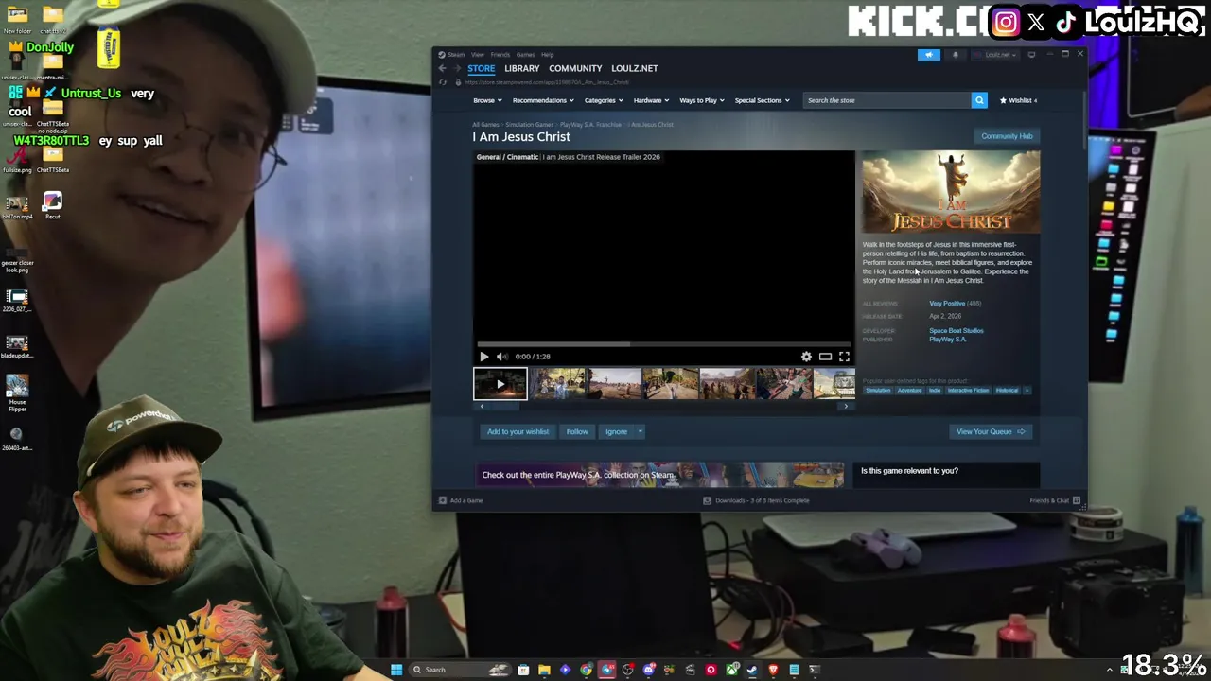
Task: Click the blue store search magnifier button
Action: pos(979,100)
